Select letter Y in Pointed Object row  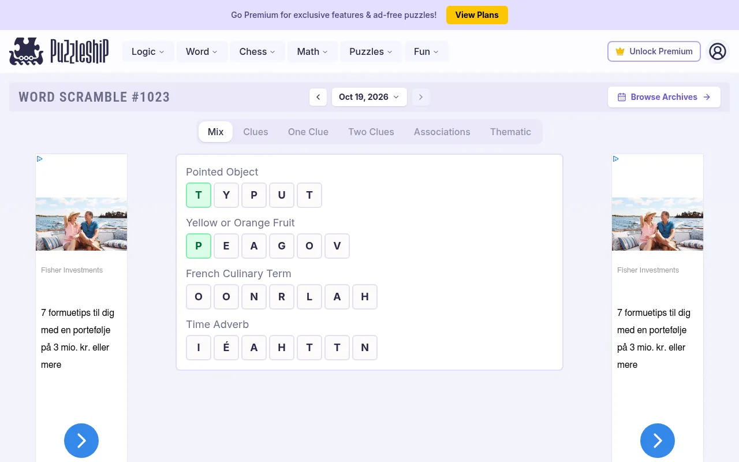click(226, 195)
